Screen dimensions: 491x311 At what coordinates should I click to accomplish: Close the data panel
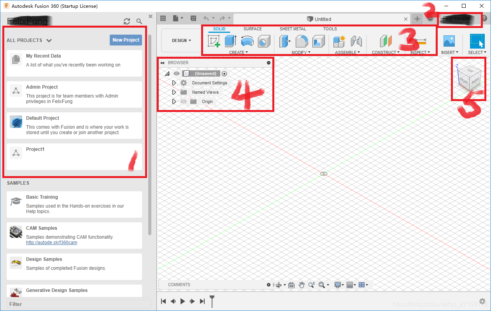point(151,16)
